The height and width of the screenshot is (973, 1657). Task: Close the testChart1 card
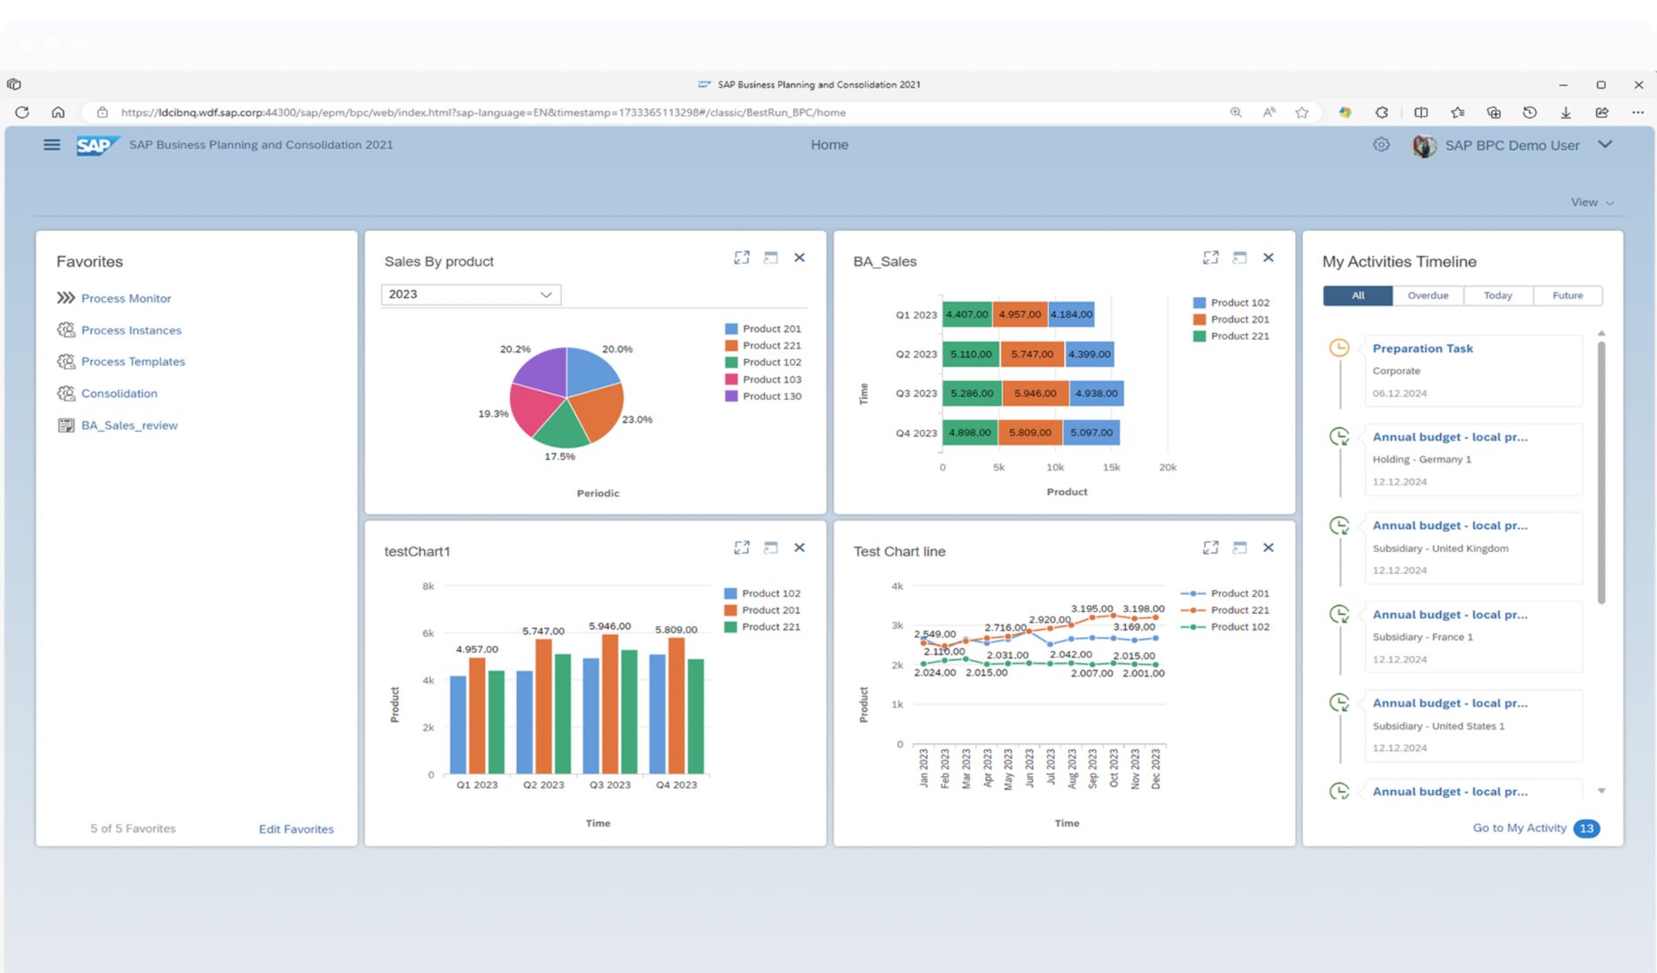[799, 548]
